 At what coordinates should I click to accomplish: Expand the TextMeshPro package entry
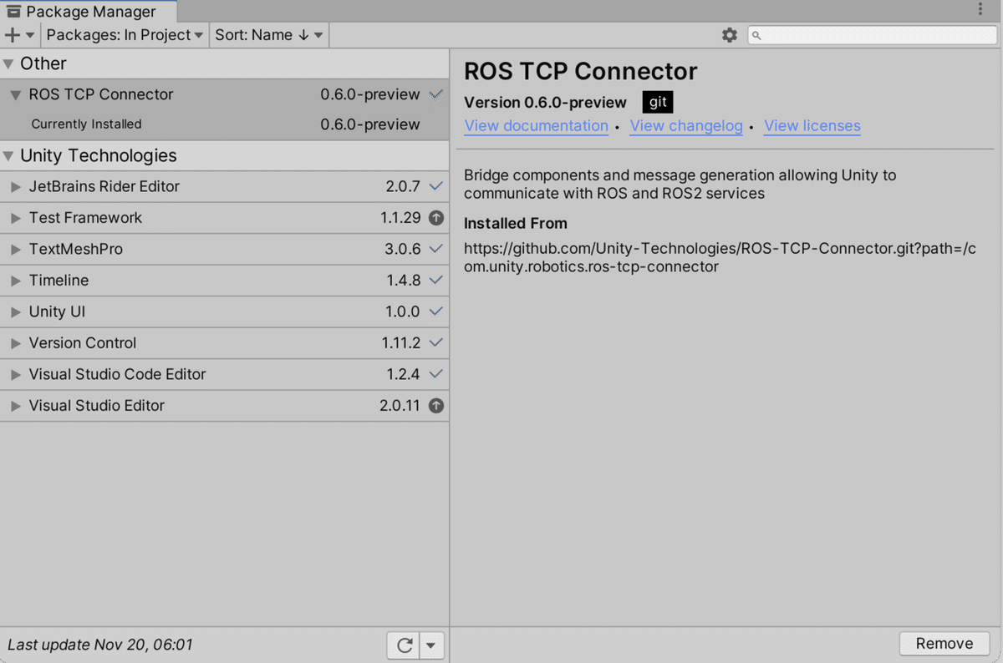(15, 250)
